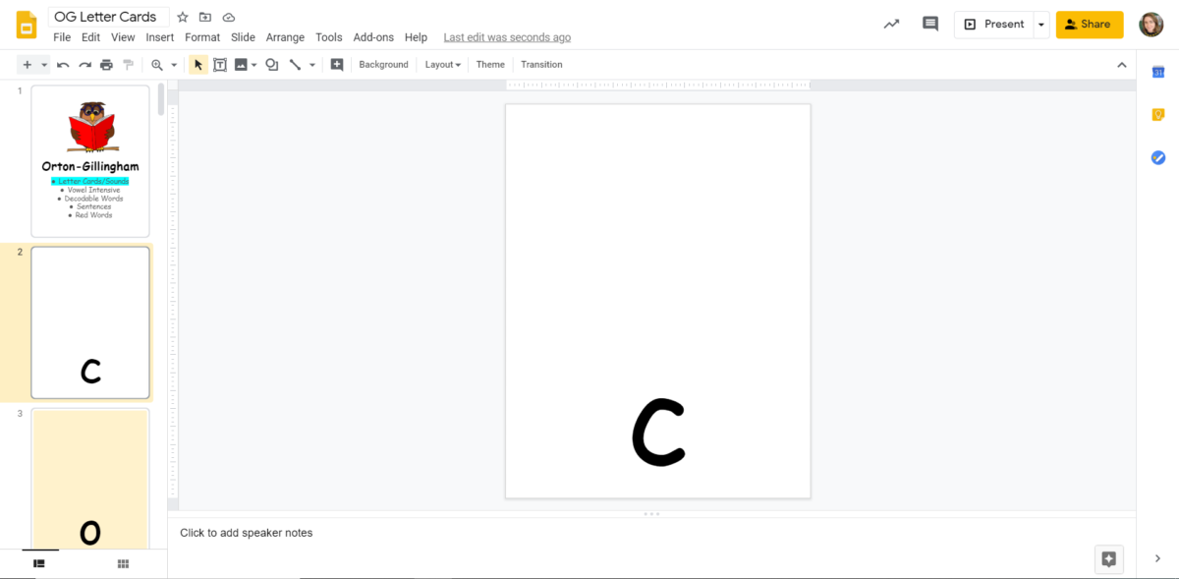Activate the Select cursor tool
Viewport: 1179px width, 579px height.
point(197,65)
